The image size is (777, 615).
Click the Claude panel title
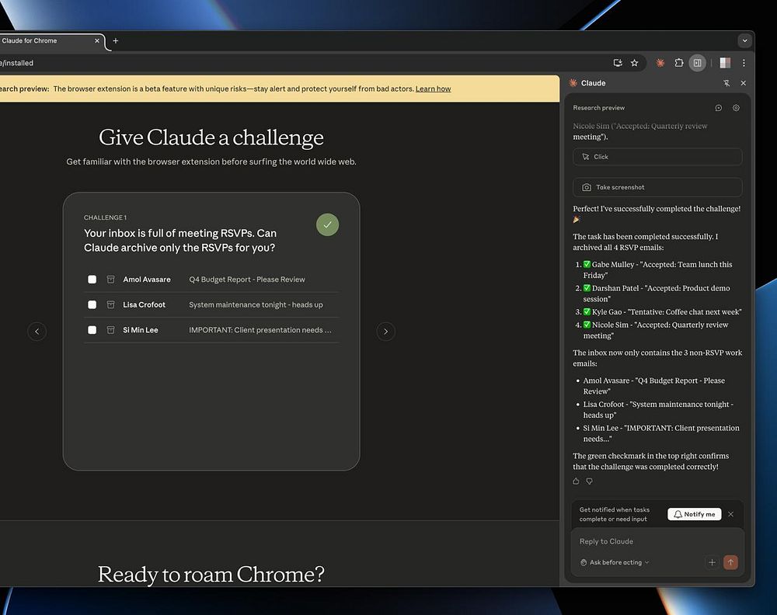[593, 83]
